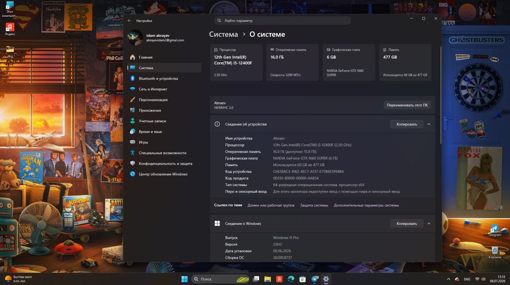510x285 pixels.
Task: Open Учетные записи settings
Action: point(164,121)
